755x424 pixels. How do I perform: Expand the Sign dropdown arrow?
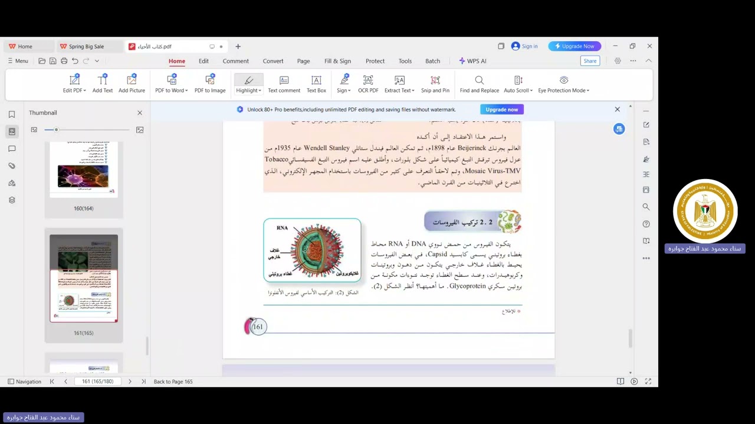pos(349,91)
